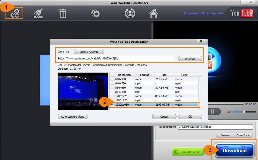Open the Supported online video sites link
The image size is (258, 160).
[x=204, y=13]
